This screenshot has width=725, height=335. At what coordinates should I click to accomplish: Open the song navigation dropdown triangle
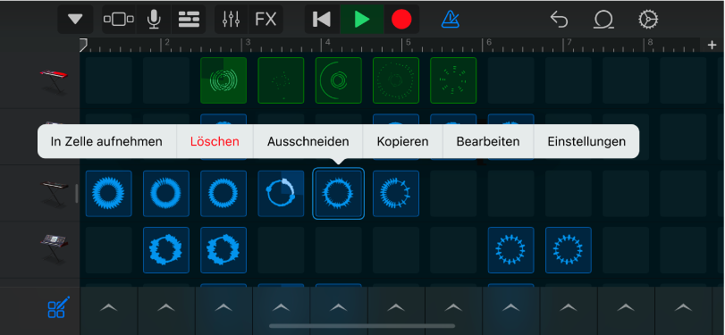[x=75, y=20]
